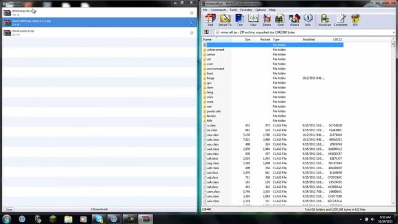Viewport: 398px width, 224px height.
Task: Sort by the Name column header
Action: pyautogui.click(x=217, y=40)
